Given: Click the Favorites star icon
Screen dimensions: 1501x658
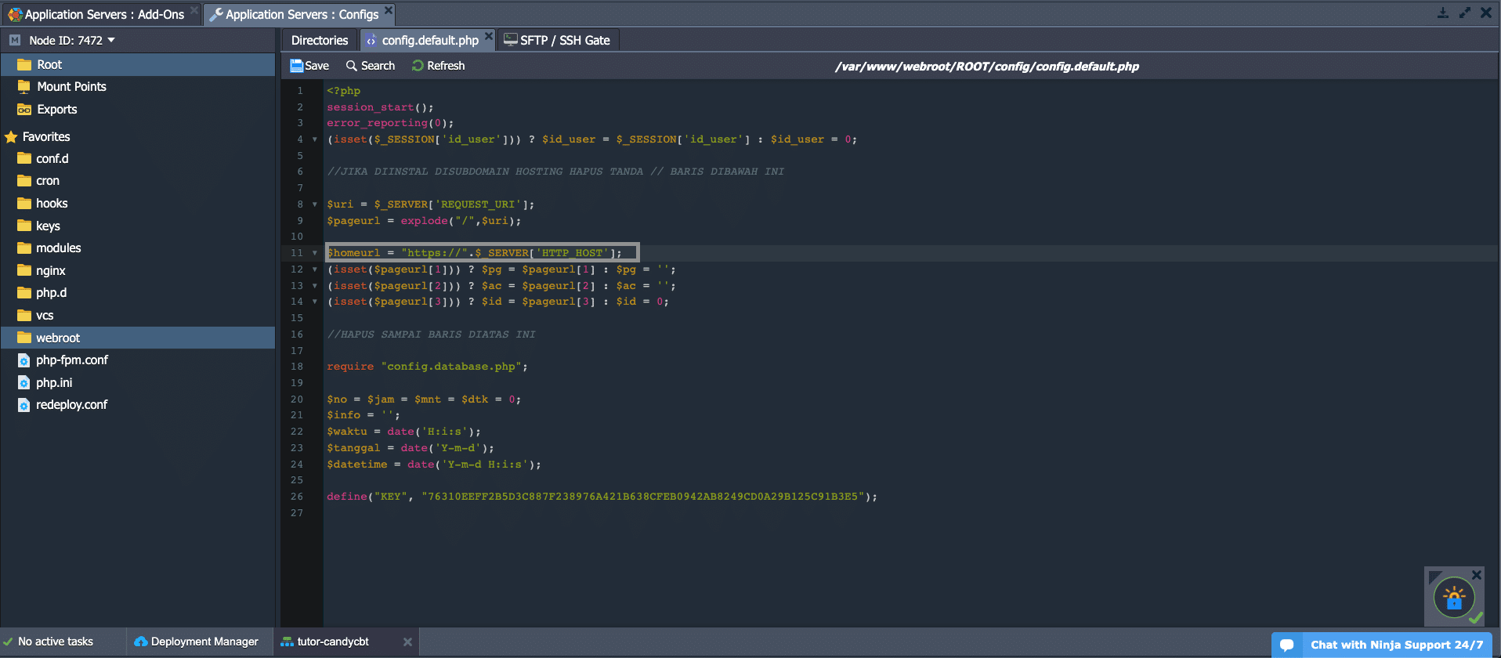Looking at the screenshot, I should coord(11,136).
